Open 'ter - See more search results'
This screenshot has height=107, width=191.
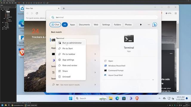[x=68, y=85]
